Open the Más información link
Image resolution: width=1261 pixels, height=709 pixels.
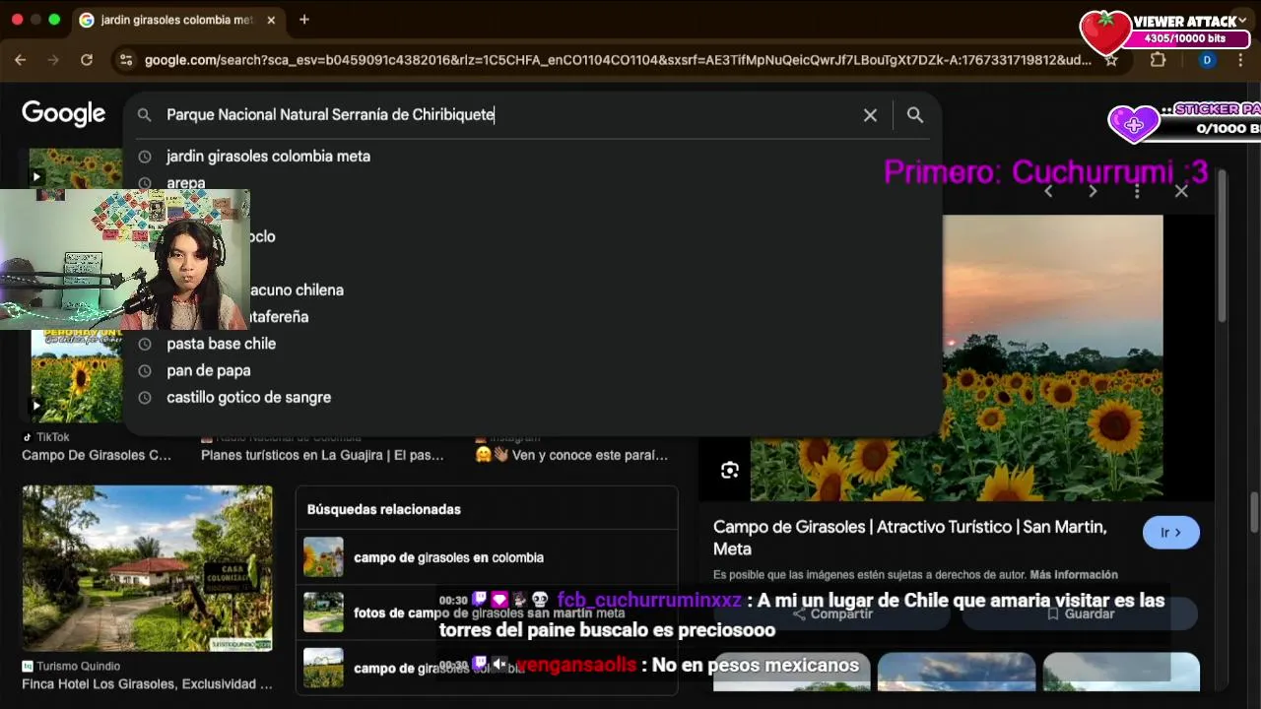tap(1074, 575)
